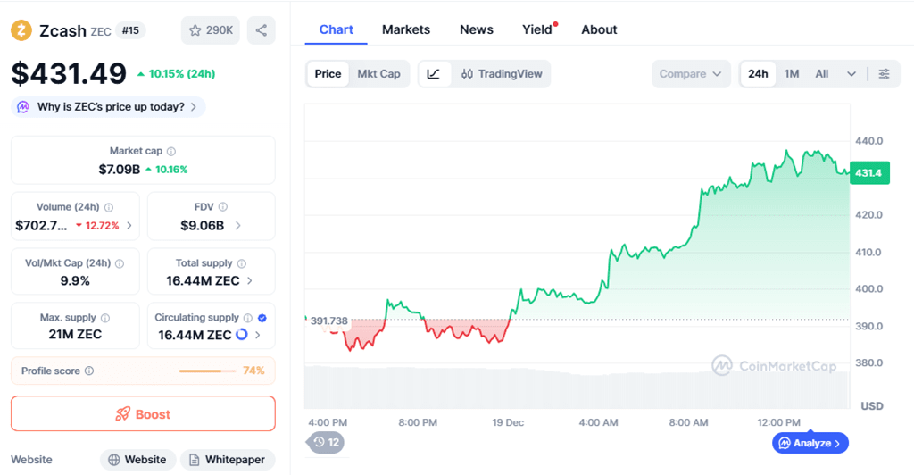Click the verified badge beside Circulating supply

coord(262,318)
